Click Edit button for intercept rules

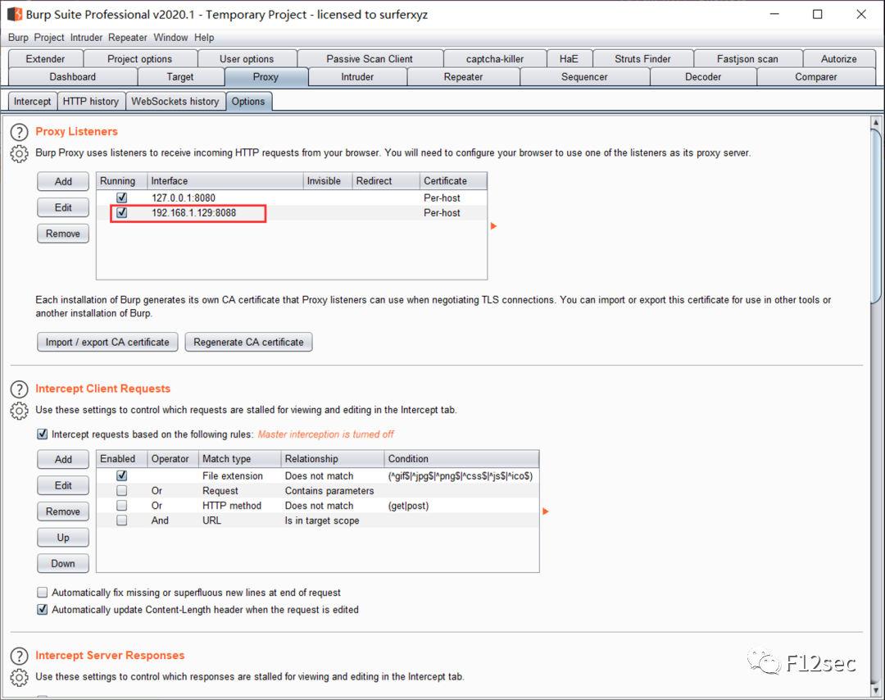pyautogui.click(x=63, y=485)
